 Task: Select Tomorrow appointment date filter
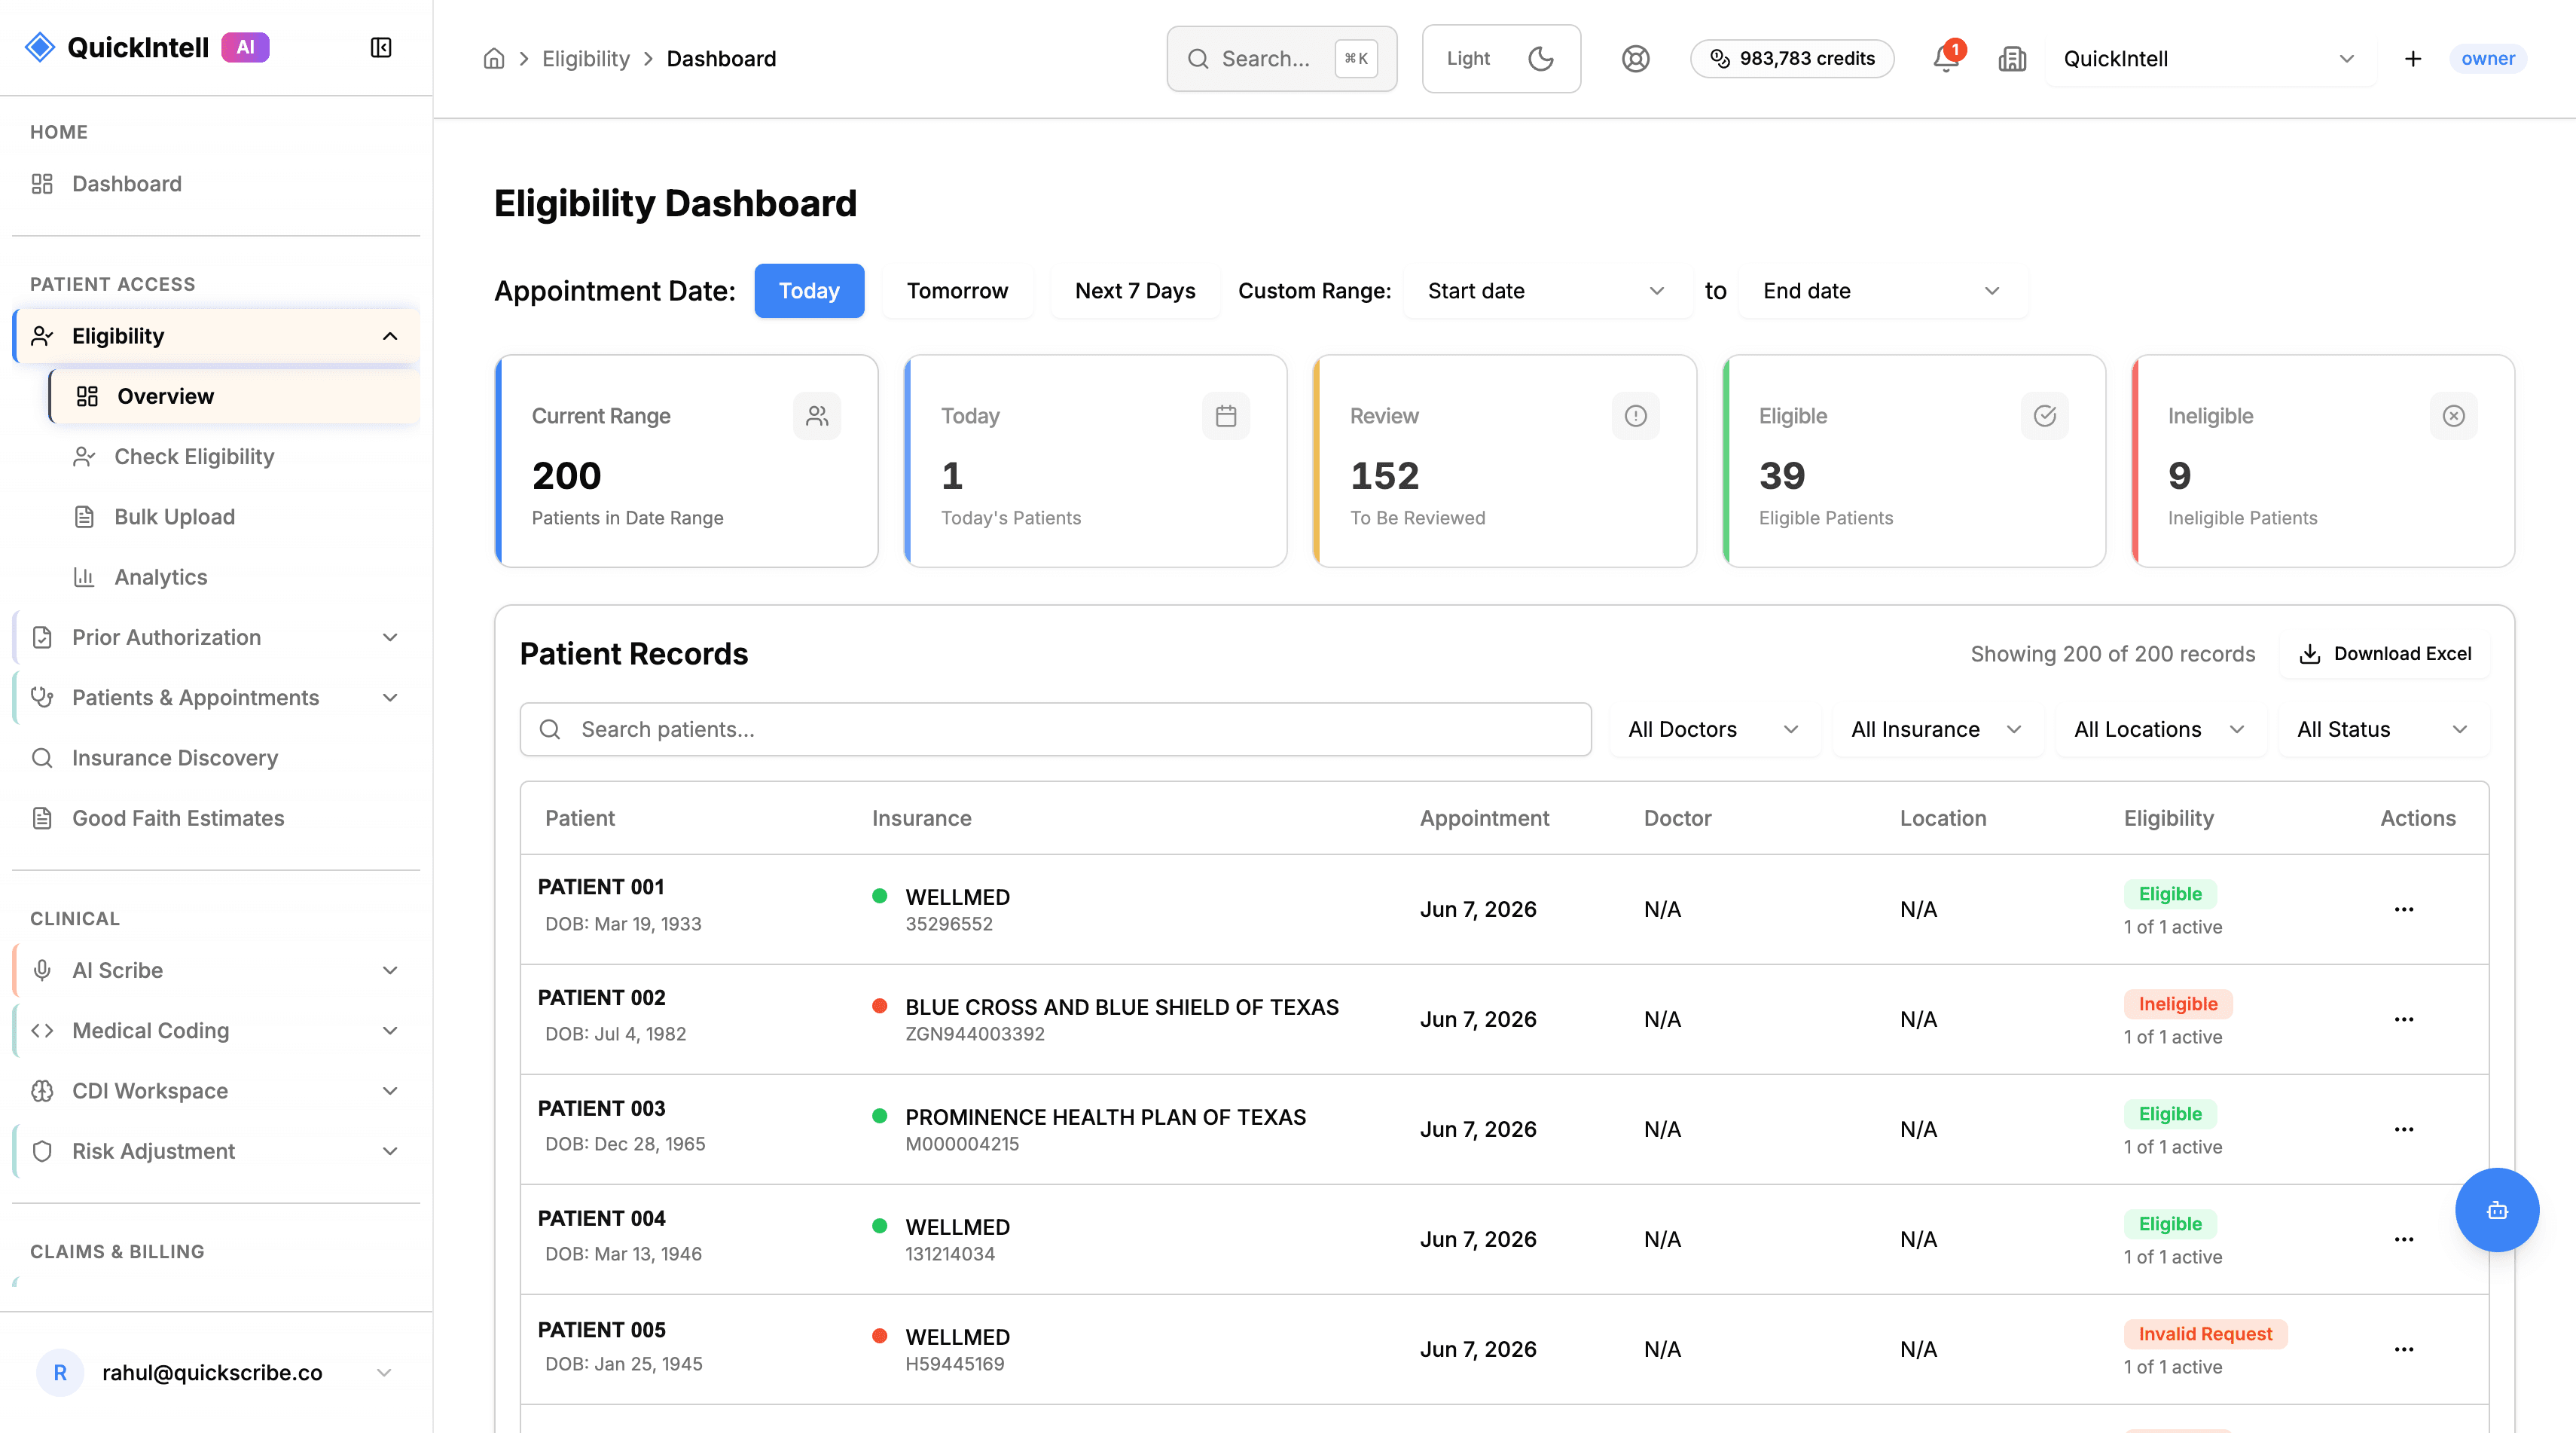pyautogui.click(x=957, y=291)
